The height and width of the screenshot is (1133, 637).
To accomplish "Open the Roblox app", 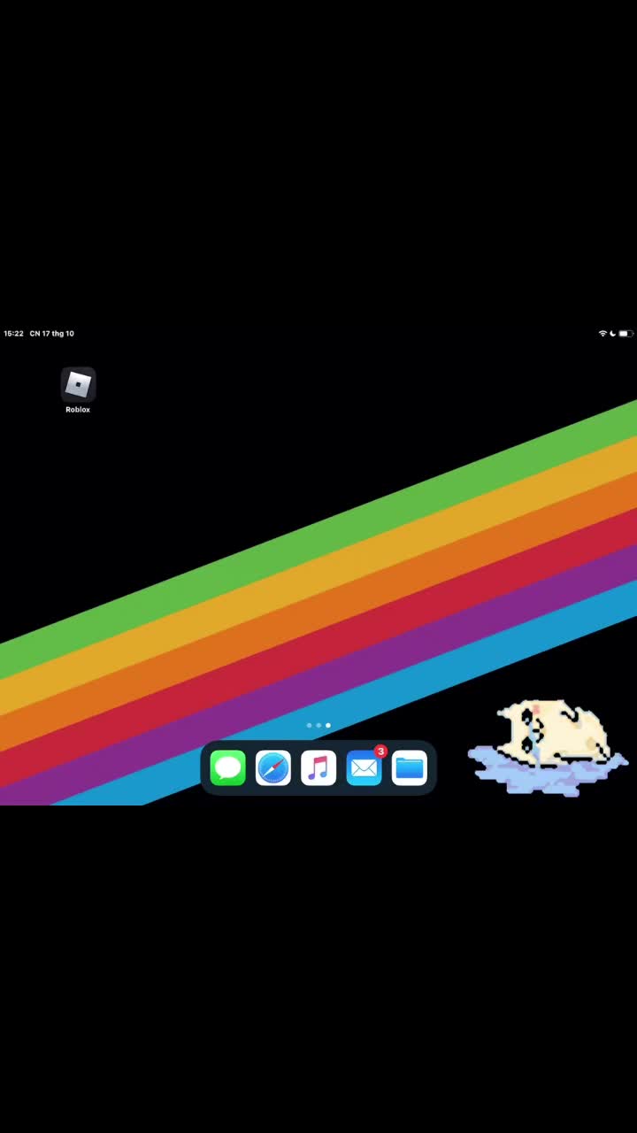I will coord(78,385).
